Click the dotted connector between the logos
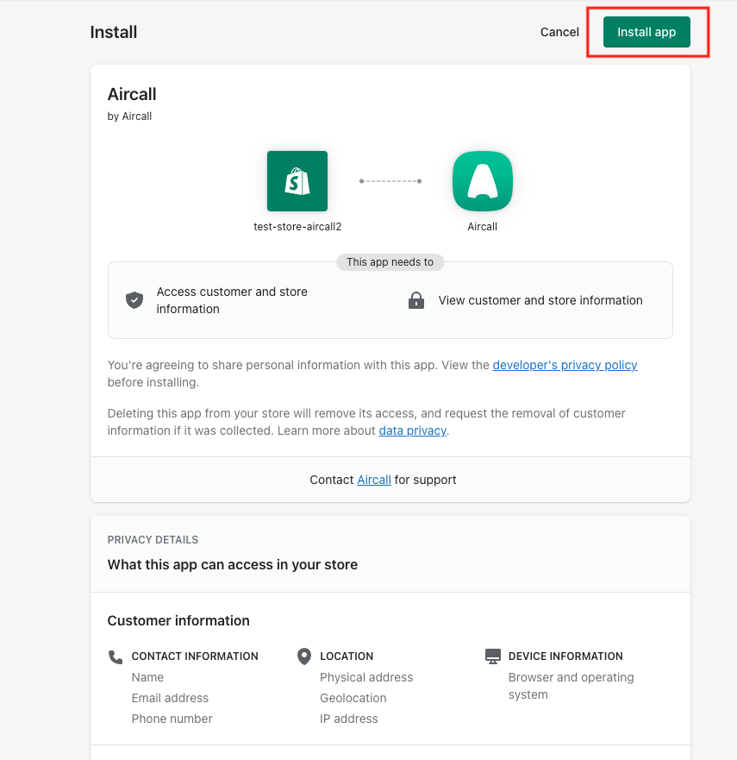 click(x=390, y=181)
